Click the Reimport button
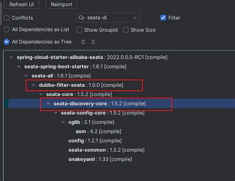This screenshot has width=235, height=181. pyautogui.click(x=61, y=4)
